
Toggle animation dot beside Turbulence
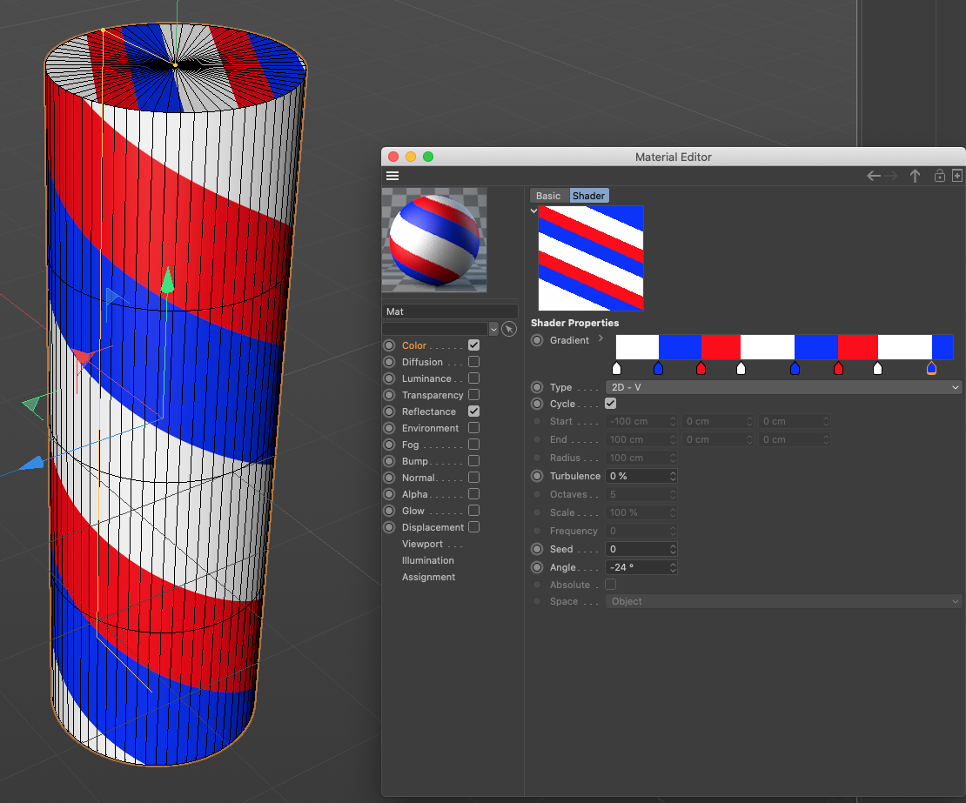537,476
